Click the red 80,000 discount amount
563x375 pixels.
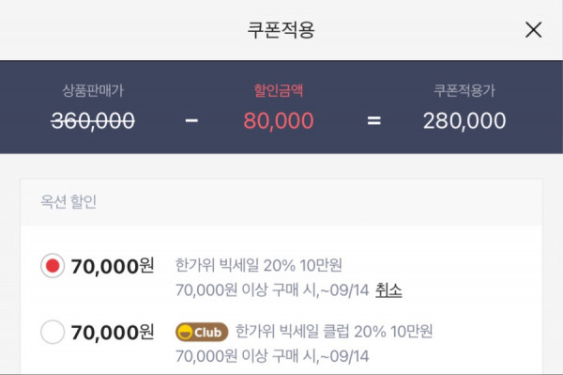pos(279,120)
